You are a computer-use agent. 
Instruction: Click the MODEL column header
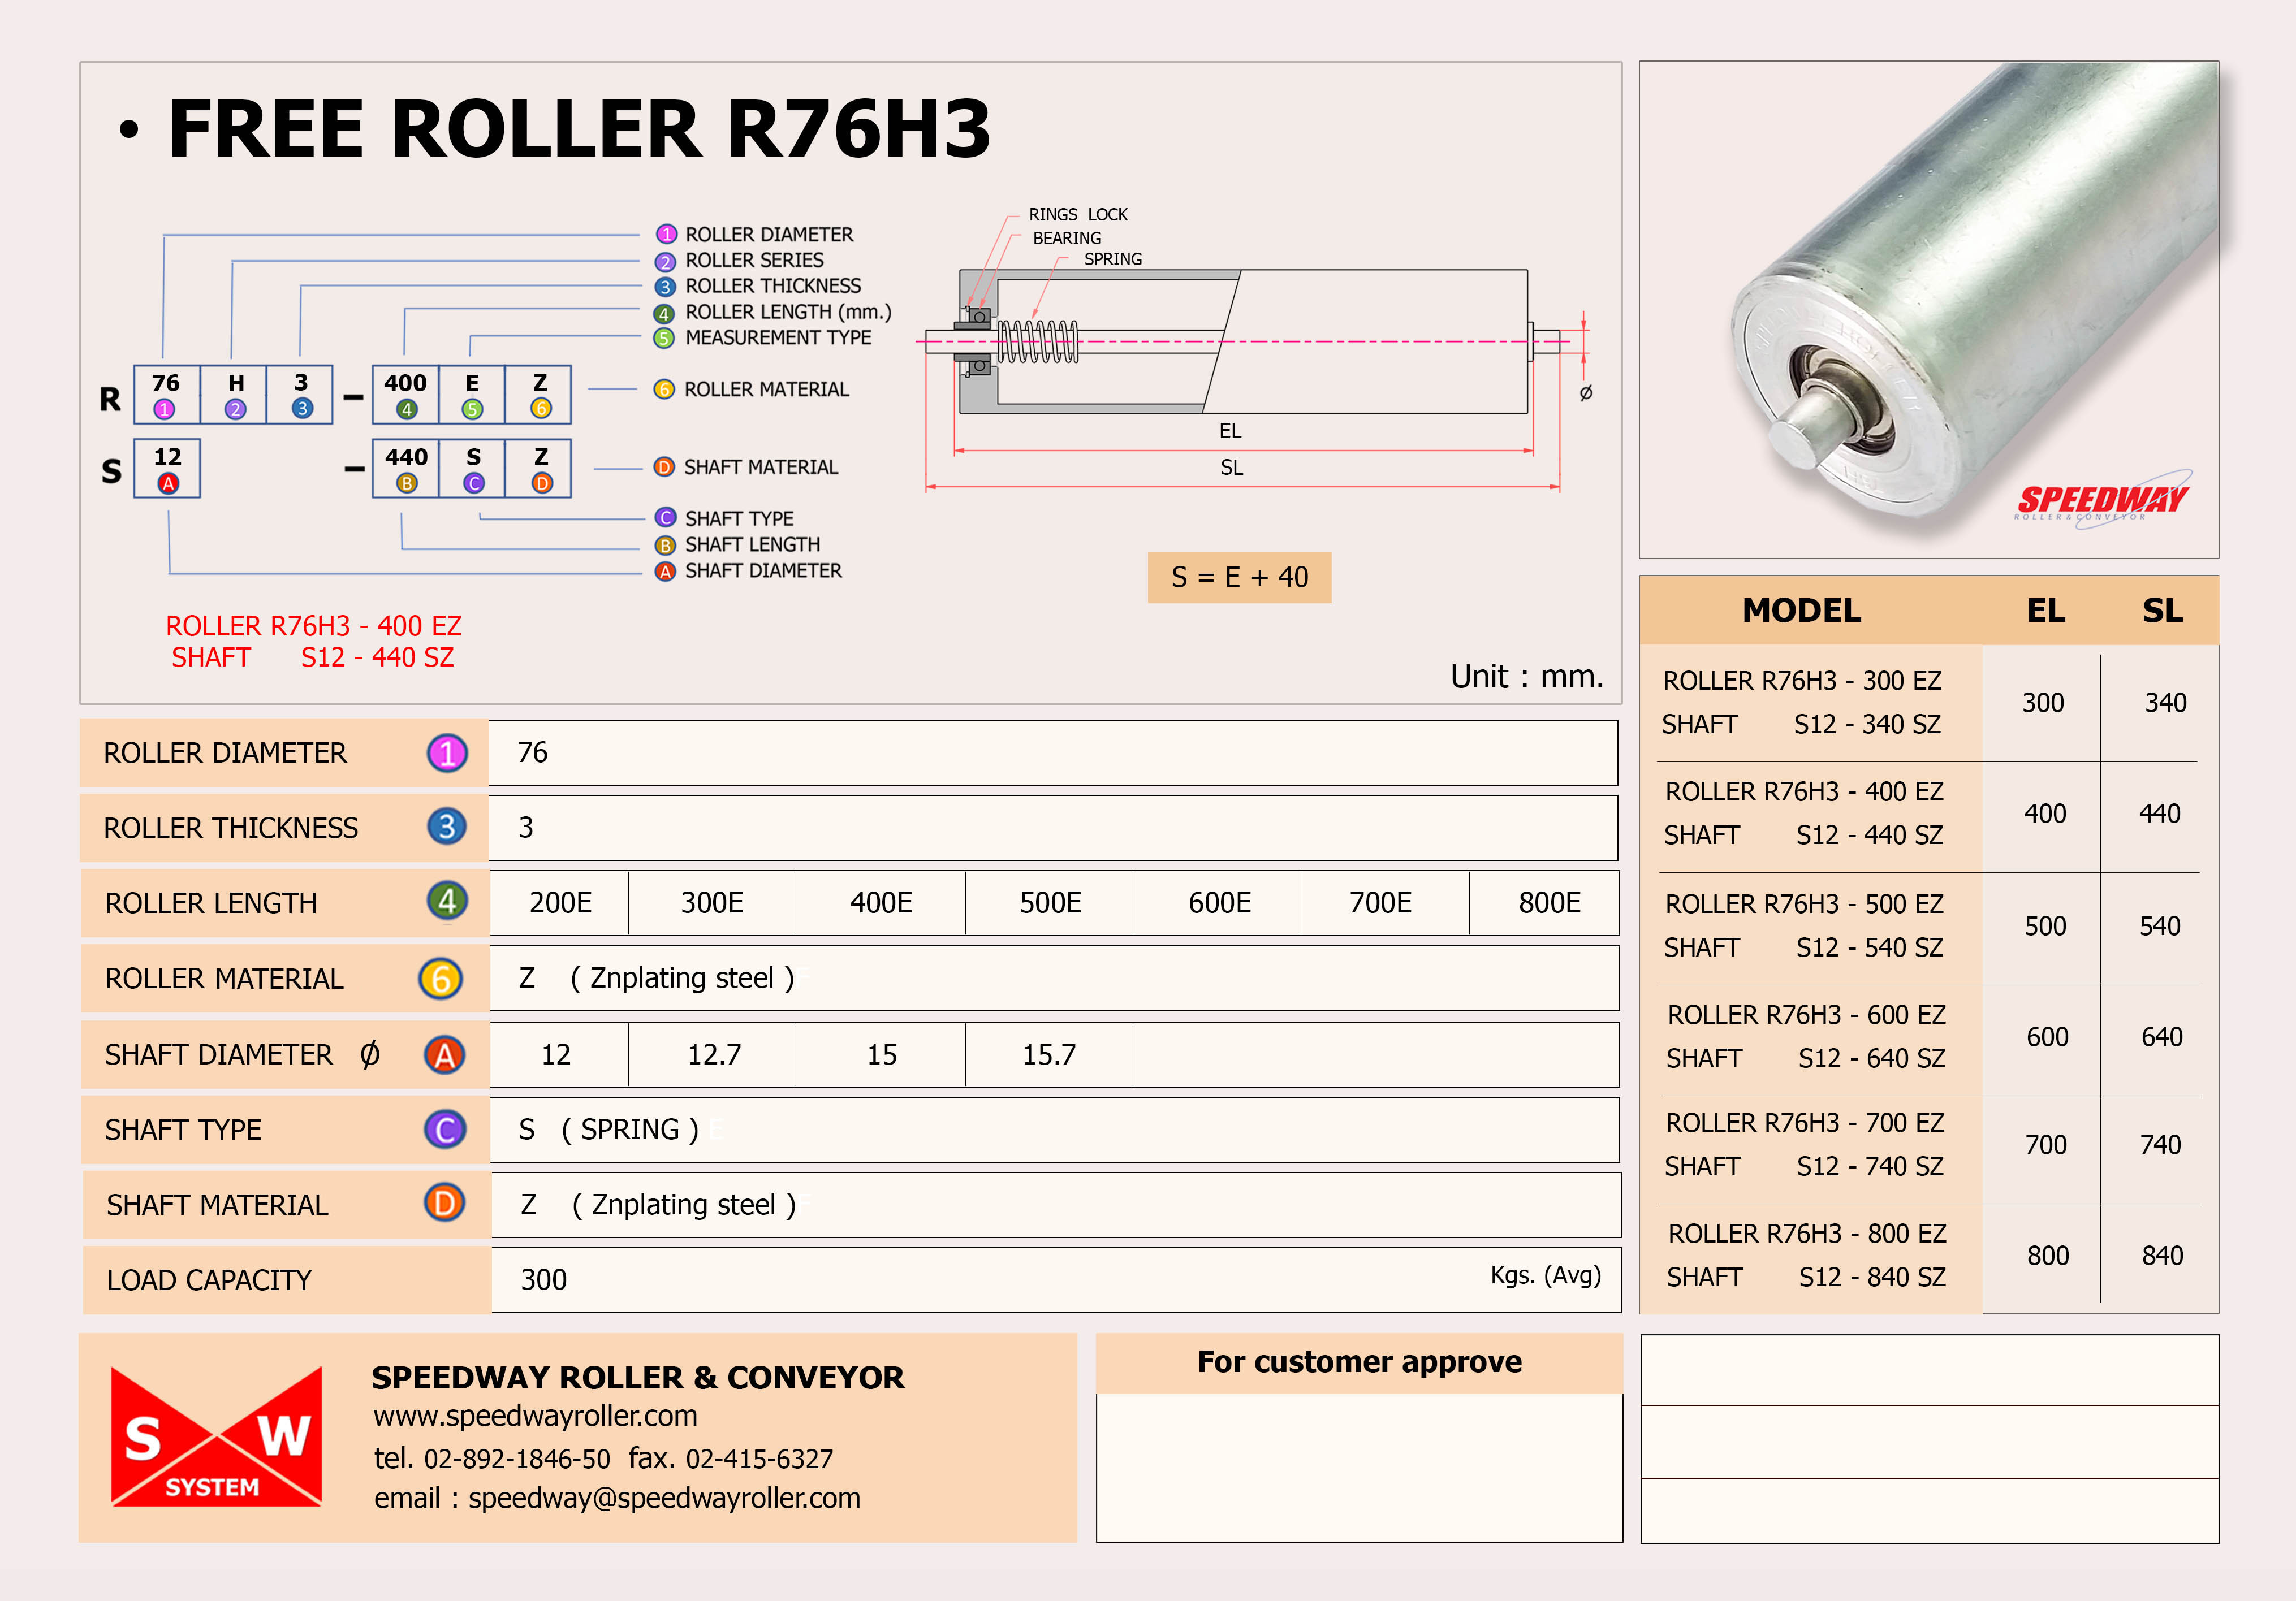[x=1802, y=611]
